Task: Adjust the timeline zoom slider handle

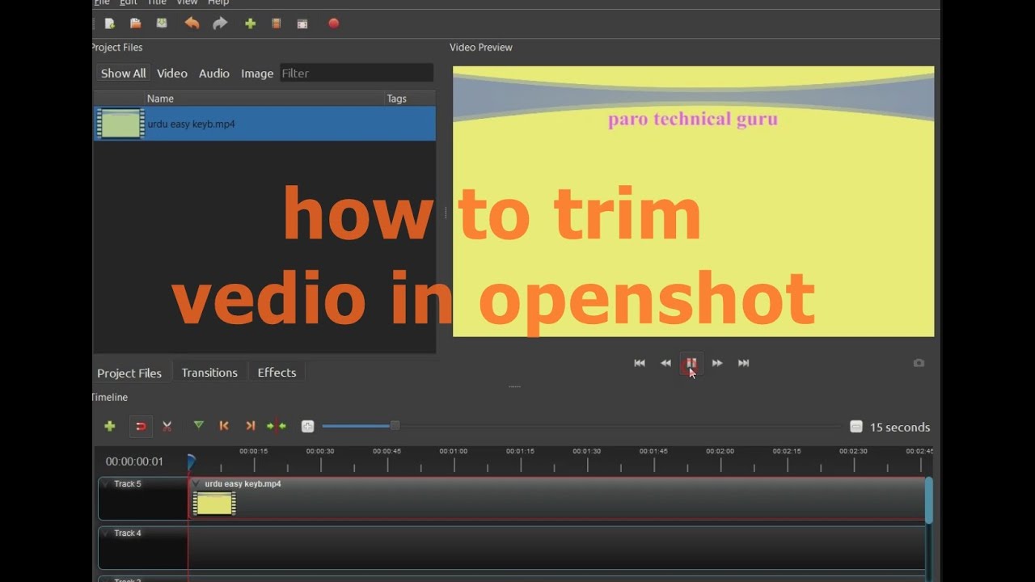Action: 395,426
